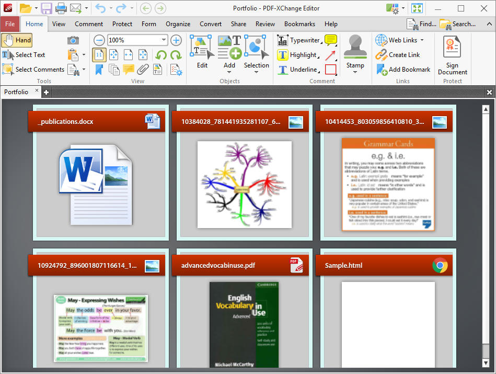Open the zoom level dropdown arrow
496x374 pixels.
164,40
